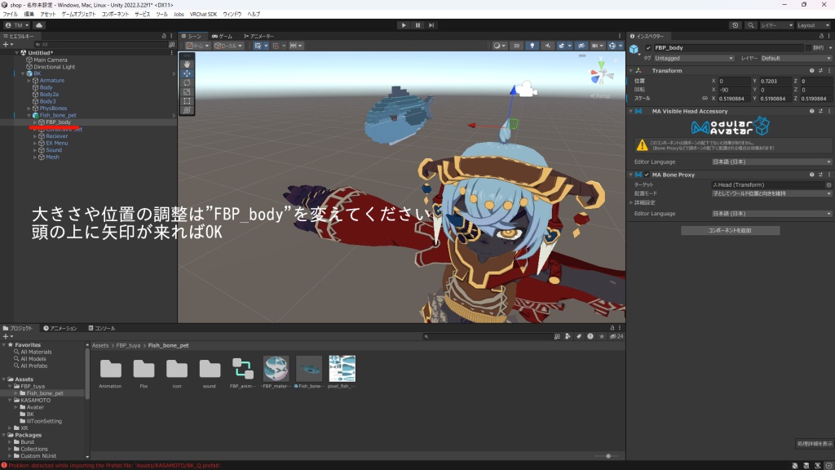Select the pixel_fish texture thumbnail
Screen dimensions: 835x470
click(x=342, y=369)
